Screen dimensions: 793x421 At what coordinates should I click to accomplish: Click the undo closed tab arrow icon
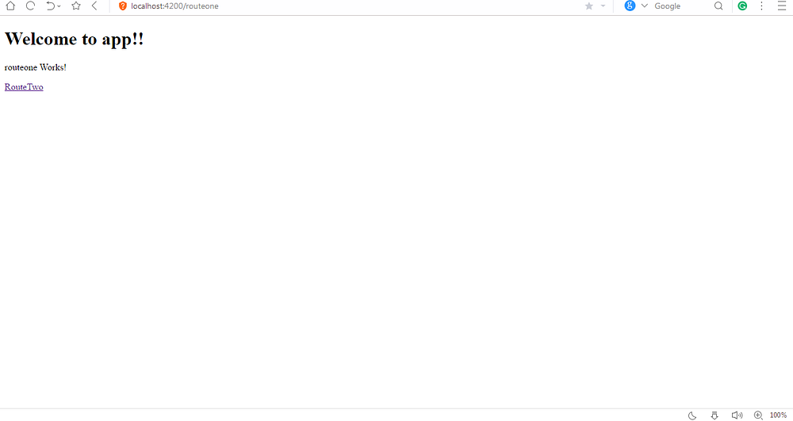(x=50, y=6)
